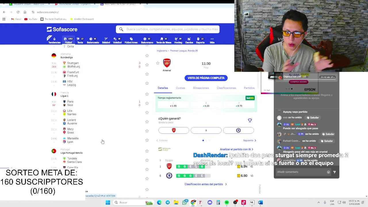Screen dimensions: 368x207
Task: Favorite the Paris vs Nice match
Action: pyautogui.click(x=147, y=103)
